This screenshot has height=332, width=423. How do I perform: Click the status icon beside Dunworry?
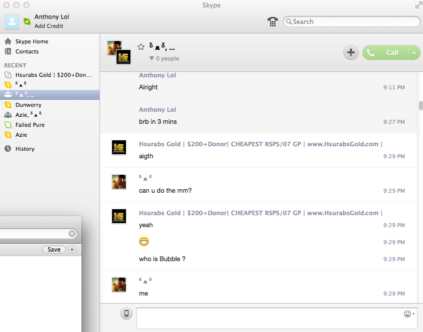click(8, 105)
